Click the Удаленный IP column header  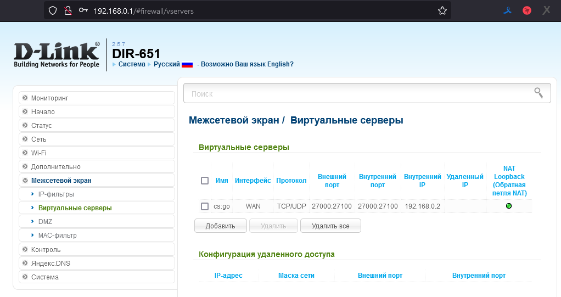coord(465,181)
